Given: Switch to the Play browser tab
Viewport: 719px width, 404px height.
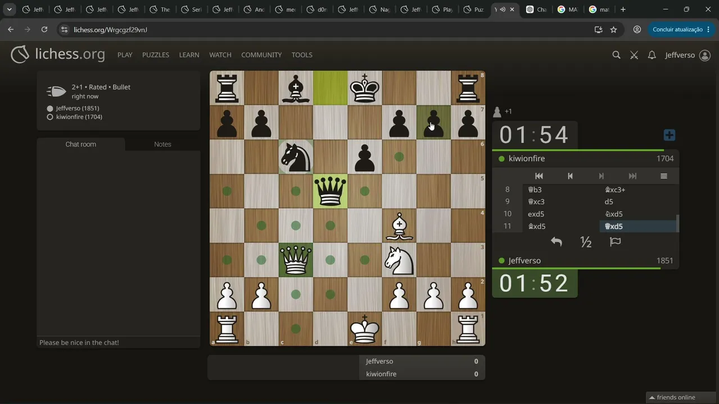Looking at the screenshot, I should point(442,10).
